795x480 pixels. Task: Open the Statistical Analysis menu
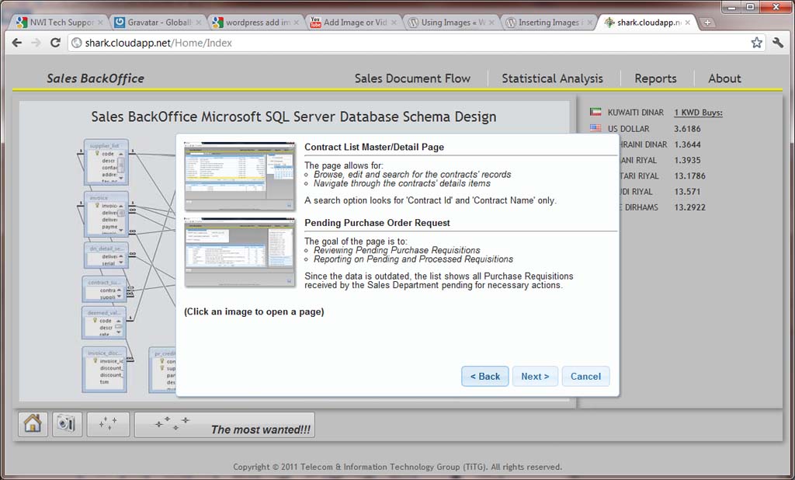(552, 78)
